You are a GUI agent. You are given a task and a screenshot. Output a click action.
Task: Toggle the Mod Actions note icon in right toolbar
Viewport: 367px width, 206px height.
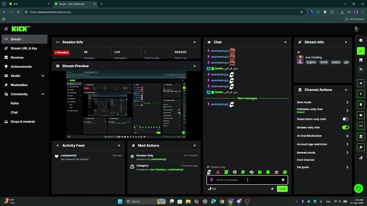tap(361, 105)
